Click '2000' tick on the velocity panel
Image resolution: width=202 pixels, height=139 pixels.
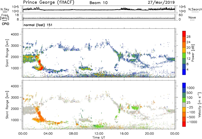tap(15, 109)
